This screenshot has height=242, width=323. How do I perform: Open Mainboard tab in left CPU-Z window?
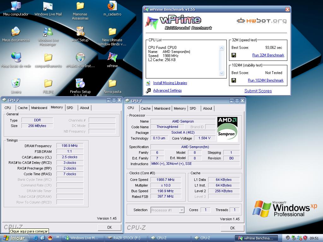pyautogui.click(x=39, y=108)
